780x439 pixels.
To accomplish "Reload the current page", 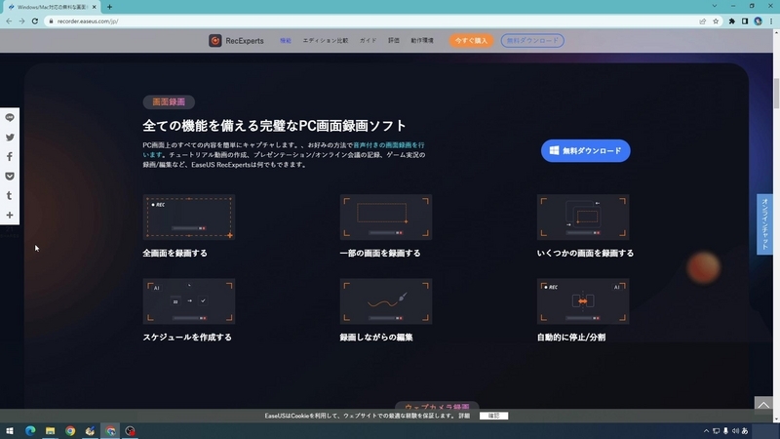I will 35,21.
